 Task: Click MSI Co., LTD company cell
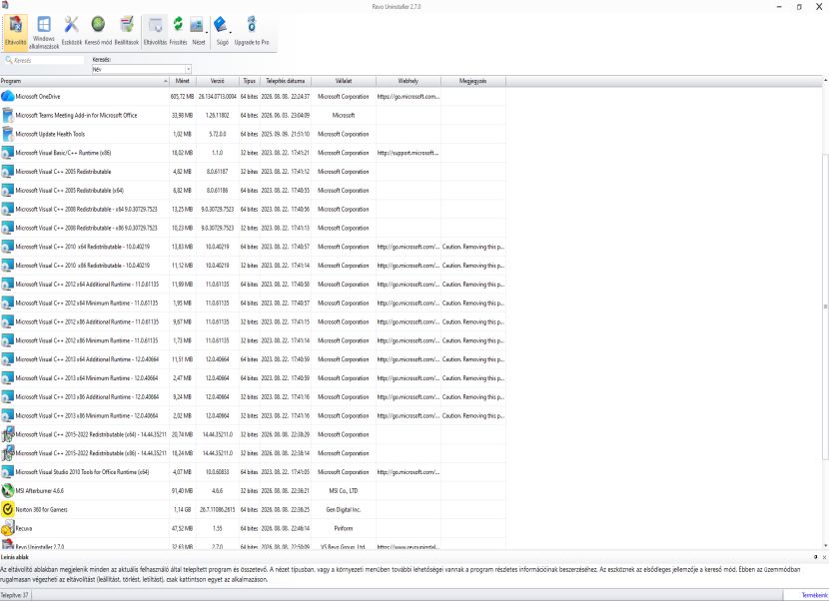[344, 490]
